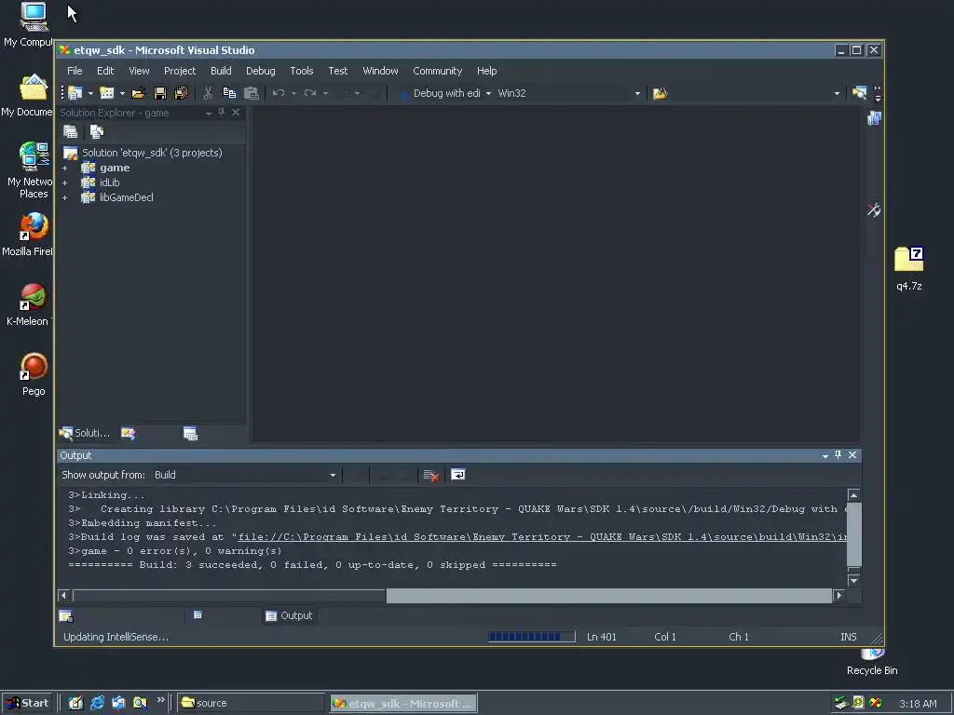Open the Code Definition Window tab icon
954x715 pixels.
pyautogui.click(x=66, y=616)
